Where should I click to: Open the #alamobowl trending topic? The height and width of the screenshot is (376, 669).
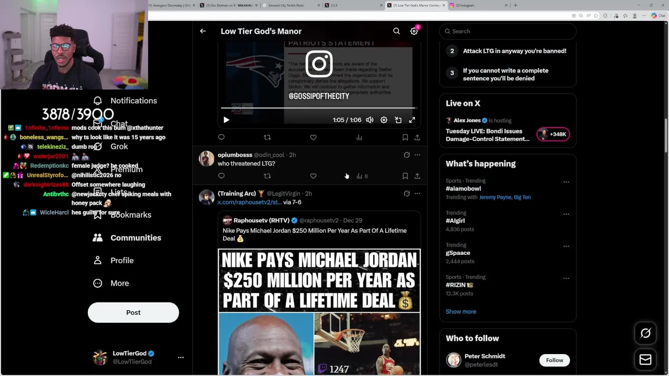click(463, 189)
